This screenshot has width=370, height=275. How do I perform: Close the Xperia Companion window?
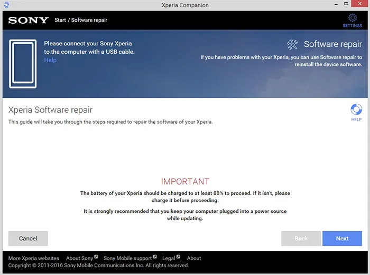click(359, 4)
